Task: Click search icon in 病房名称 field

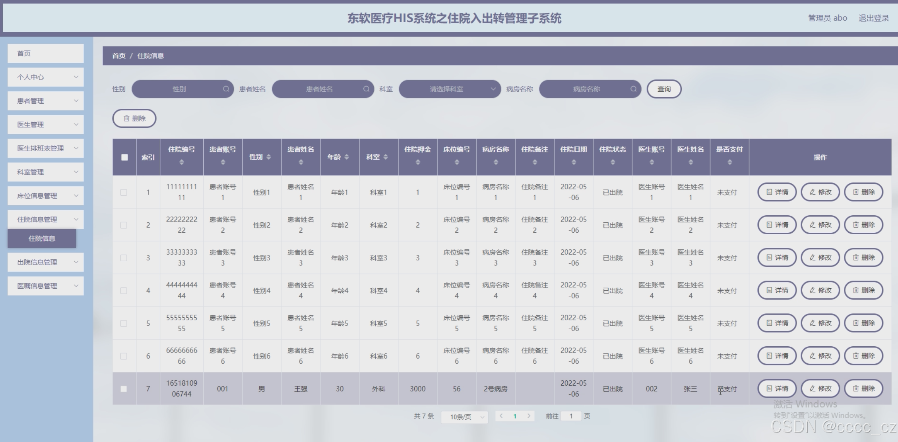Action: pyautogui.click(x=633, y=89)
